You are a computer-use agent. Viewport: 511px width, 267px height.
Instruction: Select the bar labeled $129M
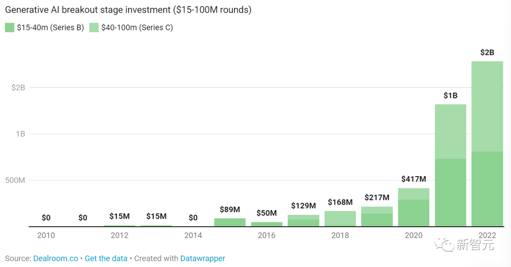coord(303,221)
